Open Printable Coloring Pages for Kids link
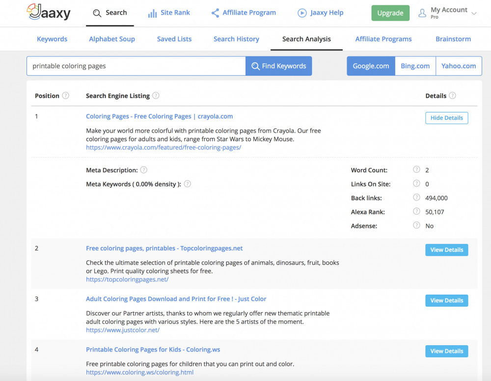491x381 pixels. [x=153, y=350]
